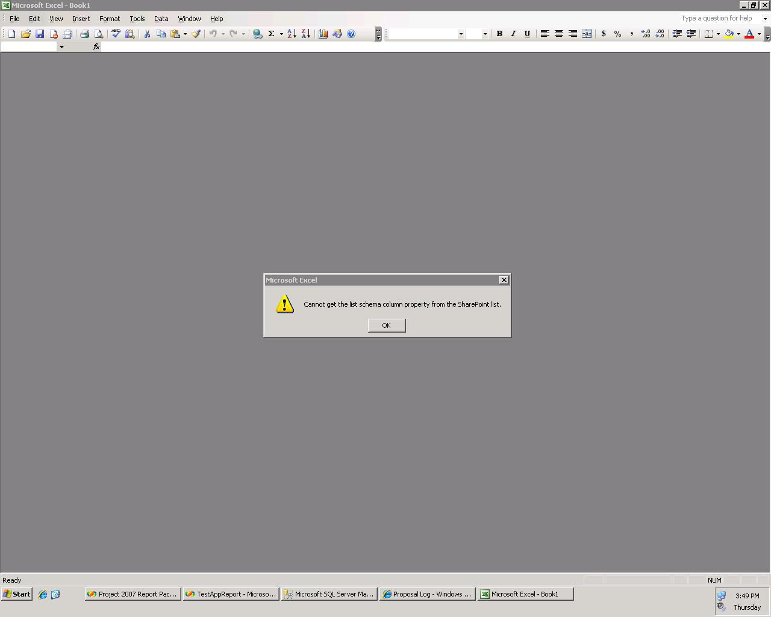Click the Format Painter brush icon
Image resolution: width=771 pixels, height=617 pixels.
click(196, 34)
